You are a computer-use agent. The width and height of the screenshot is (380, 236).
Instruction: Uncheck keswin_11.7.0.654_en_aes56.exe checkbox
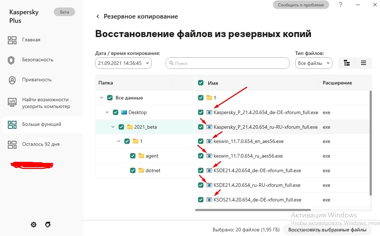click(x=201, y=141)
